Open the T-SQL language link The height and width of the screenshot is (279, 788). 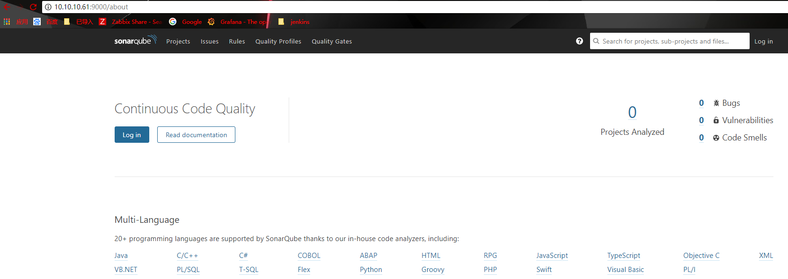click(248, 270)
